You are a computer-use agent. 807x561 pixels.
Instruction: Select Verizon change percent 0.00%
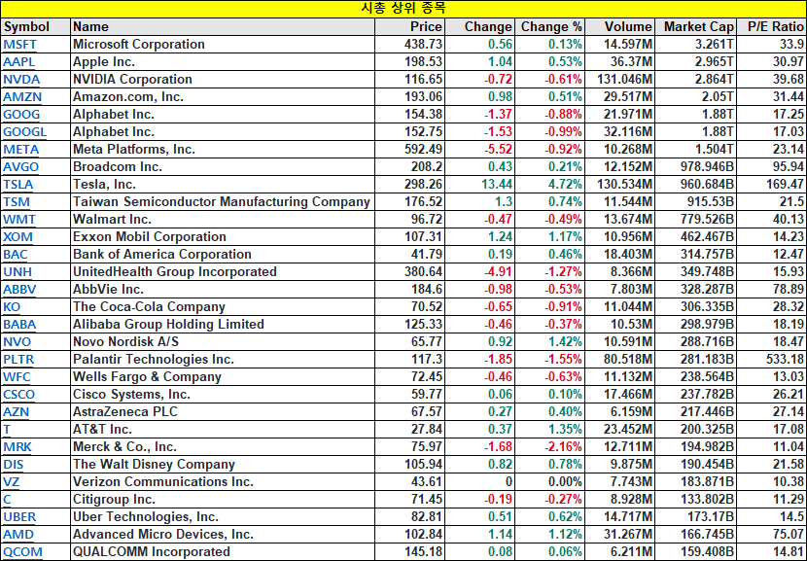coord(550,481)
